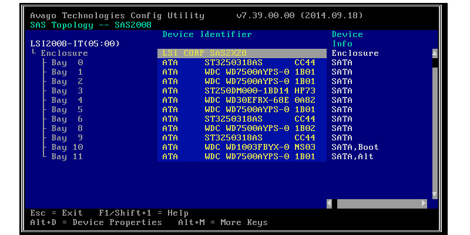Click the Device Identifier column header
This screenshot has height=235, width=470.
click(x=207, y=35)
